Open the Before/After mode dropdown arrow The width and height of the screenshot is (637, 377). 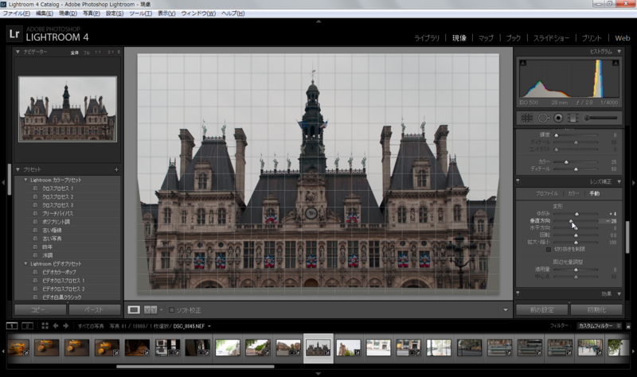162,310
